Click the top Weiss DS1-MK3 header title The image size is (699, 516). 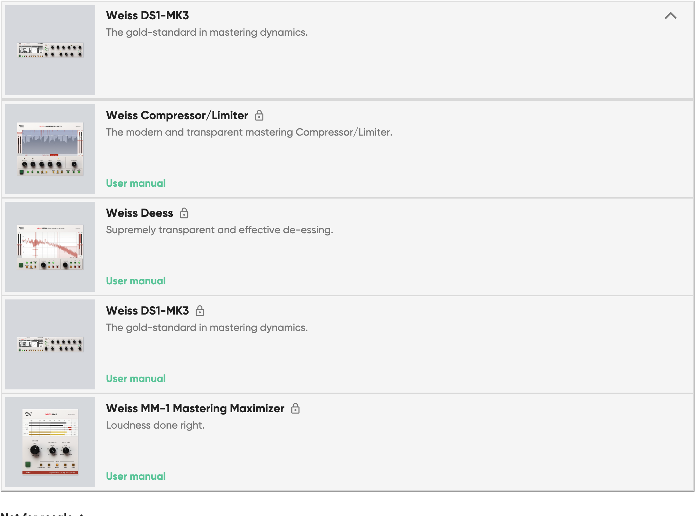pos(147,15)
